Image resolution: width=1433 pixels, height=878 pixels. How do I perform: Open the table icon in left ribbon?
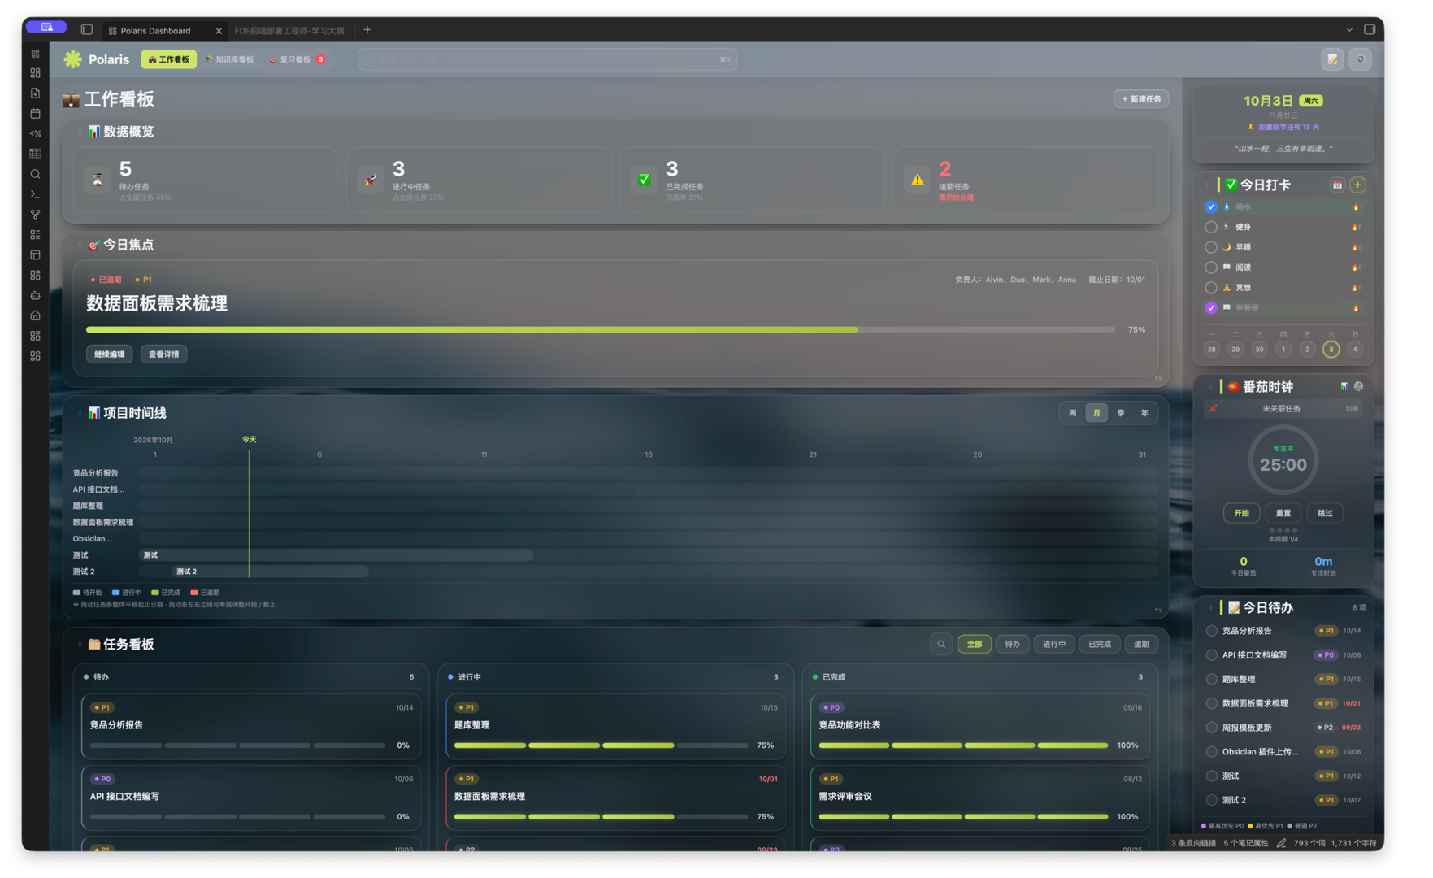(x=35, y=154)
